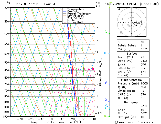Click the copyright symbol beside weatheronline.co.uk

[117, 122]
